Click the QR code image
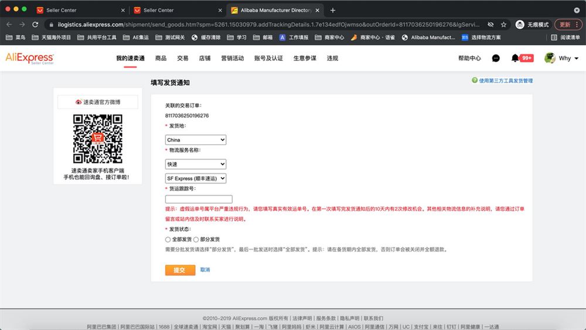Viewport: 586px width, 330px height. coord(97,139)
